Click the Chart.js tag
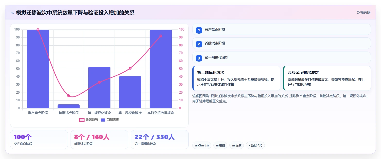 [202, 145]
